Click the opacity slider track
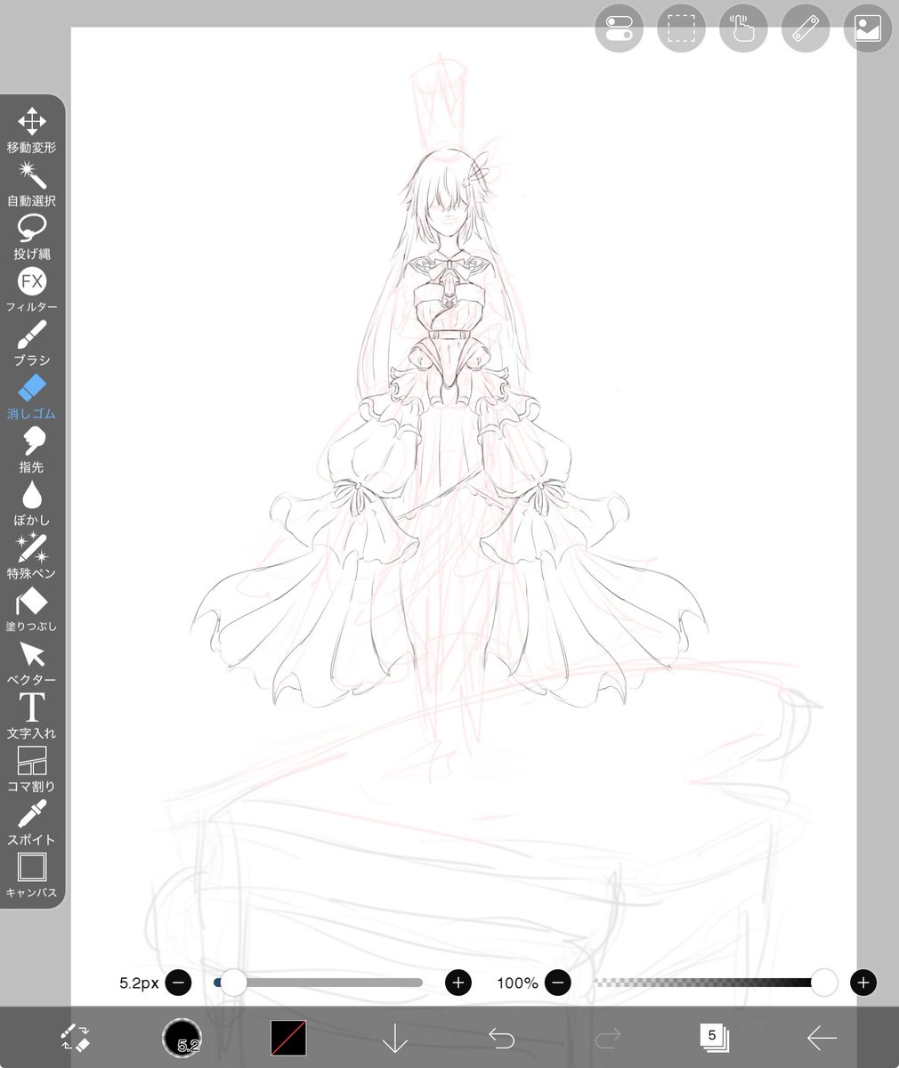 click(716, 983)
